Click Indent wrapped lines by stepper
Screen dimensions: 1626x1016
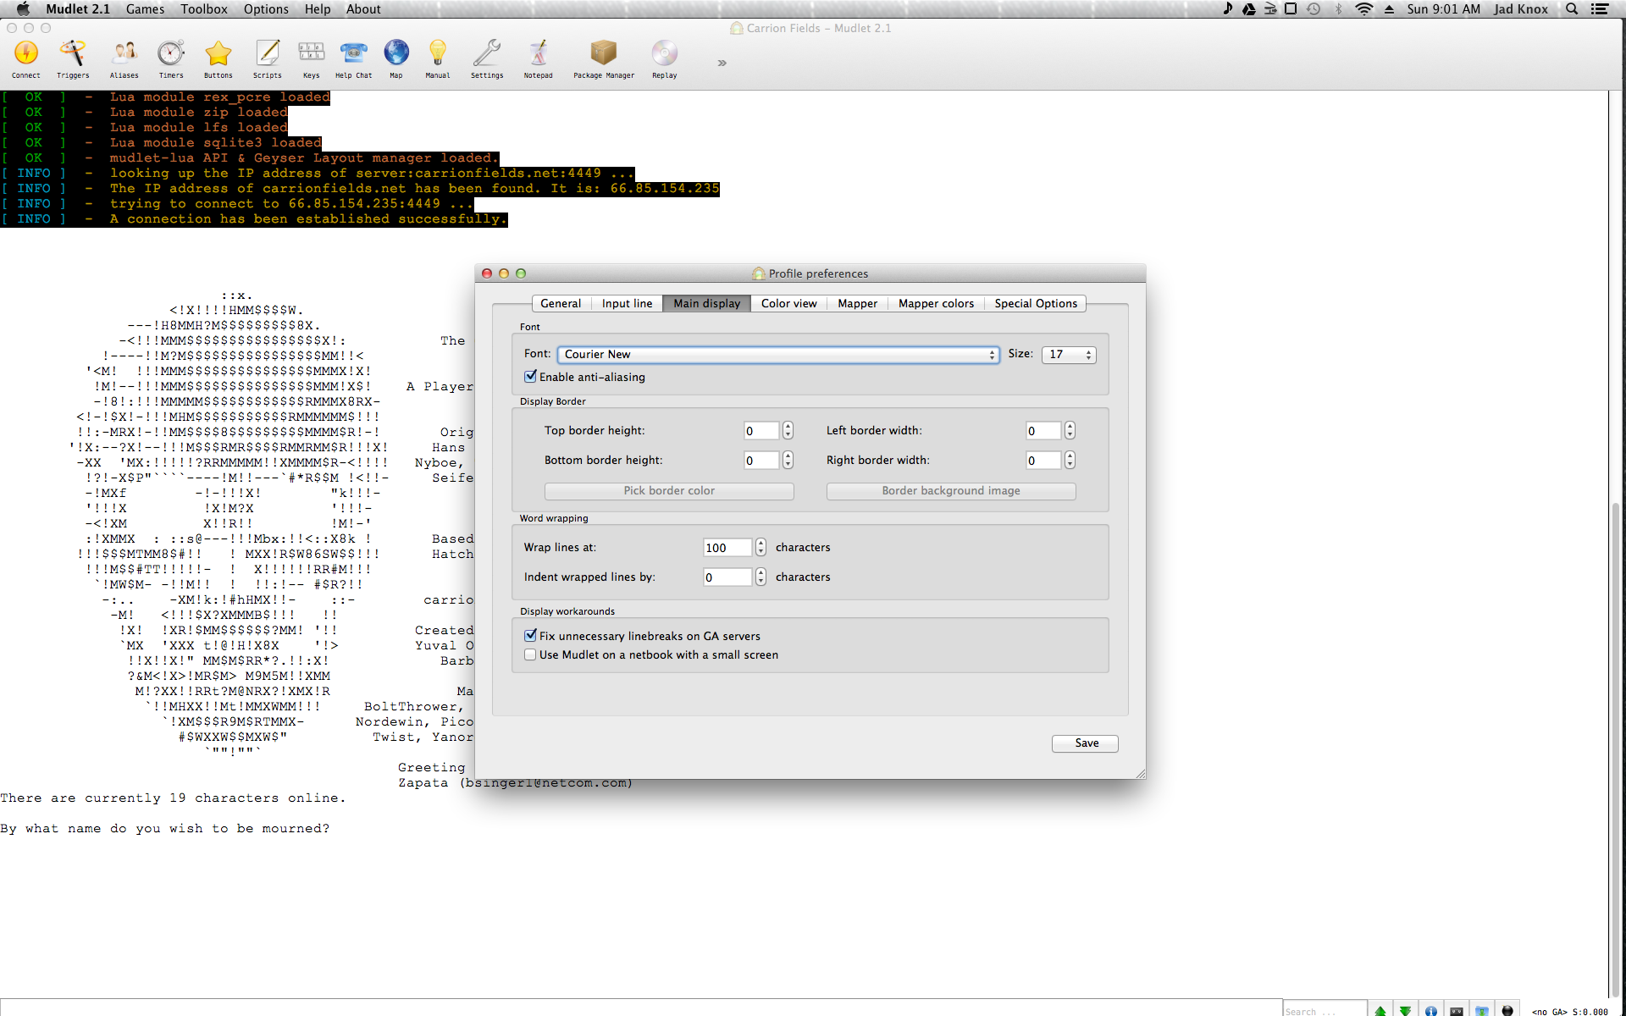point(761,577)
